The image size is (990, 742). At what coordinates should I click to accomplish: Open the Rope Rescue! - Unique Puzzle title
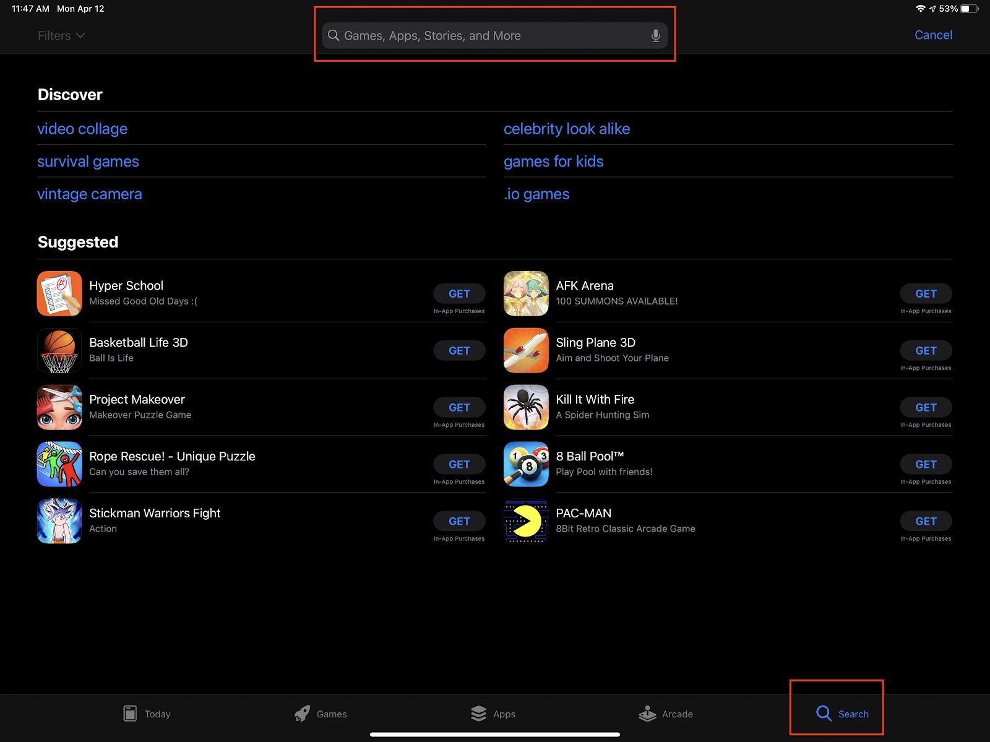click(x=172, y=457)
